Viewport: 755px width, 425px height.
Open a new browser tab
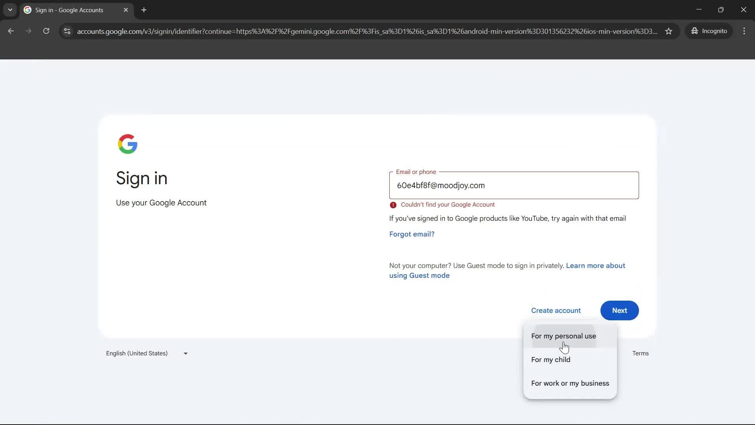pyautogui.click(x=144, y=10)
